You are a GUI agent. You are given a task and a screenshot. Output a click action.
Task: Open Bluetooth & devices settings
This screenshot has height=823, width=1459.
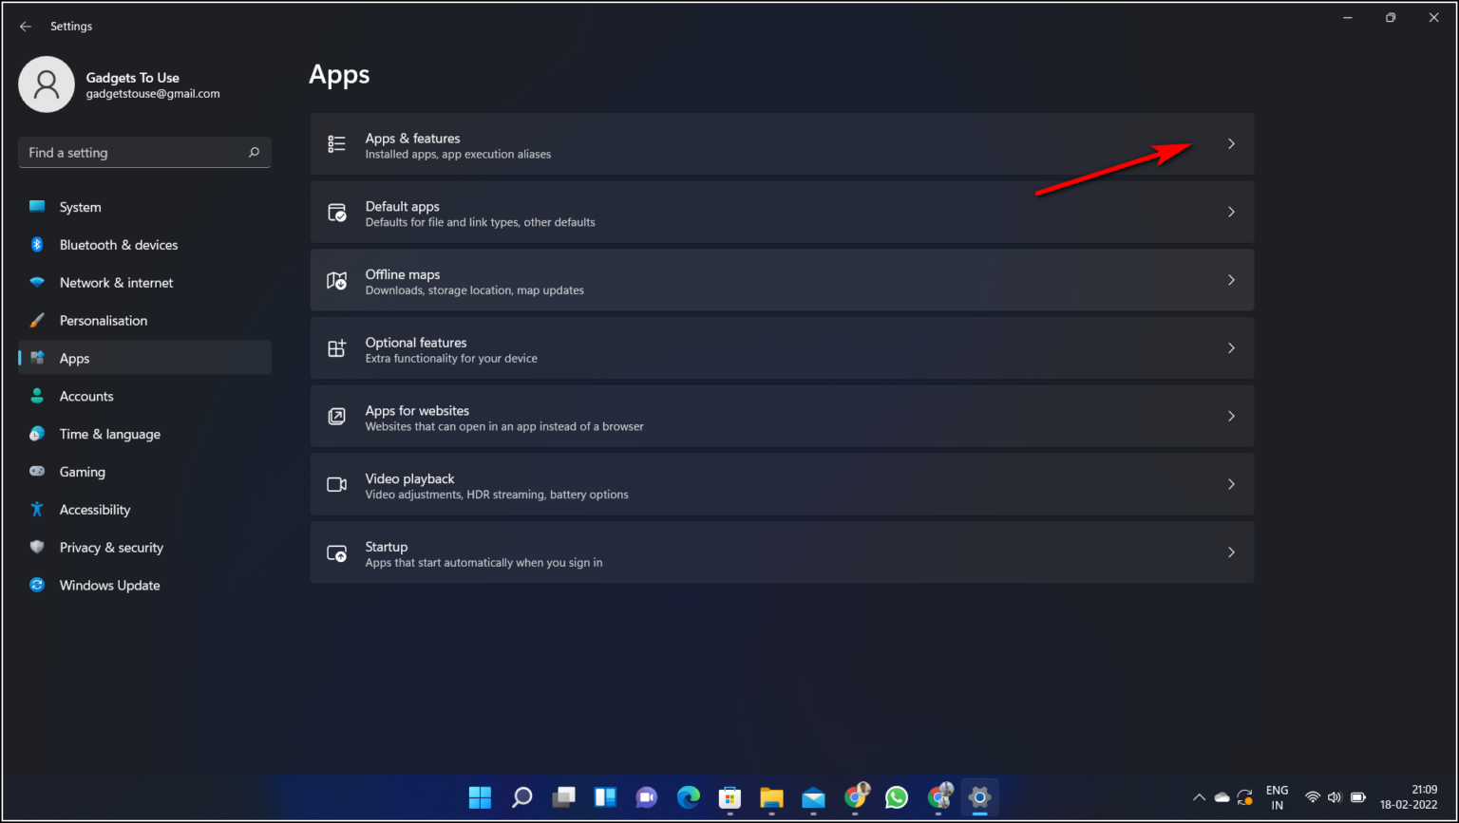click(x=36, y=244)
